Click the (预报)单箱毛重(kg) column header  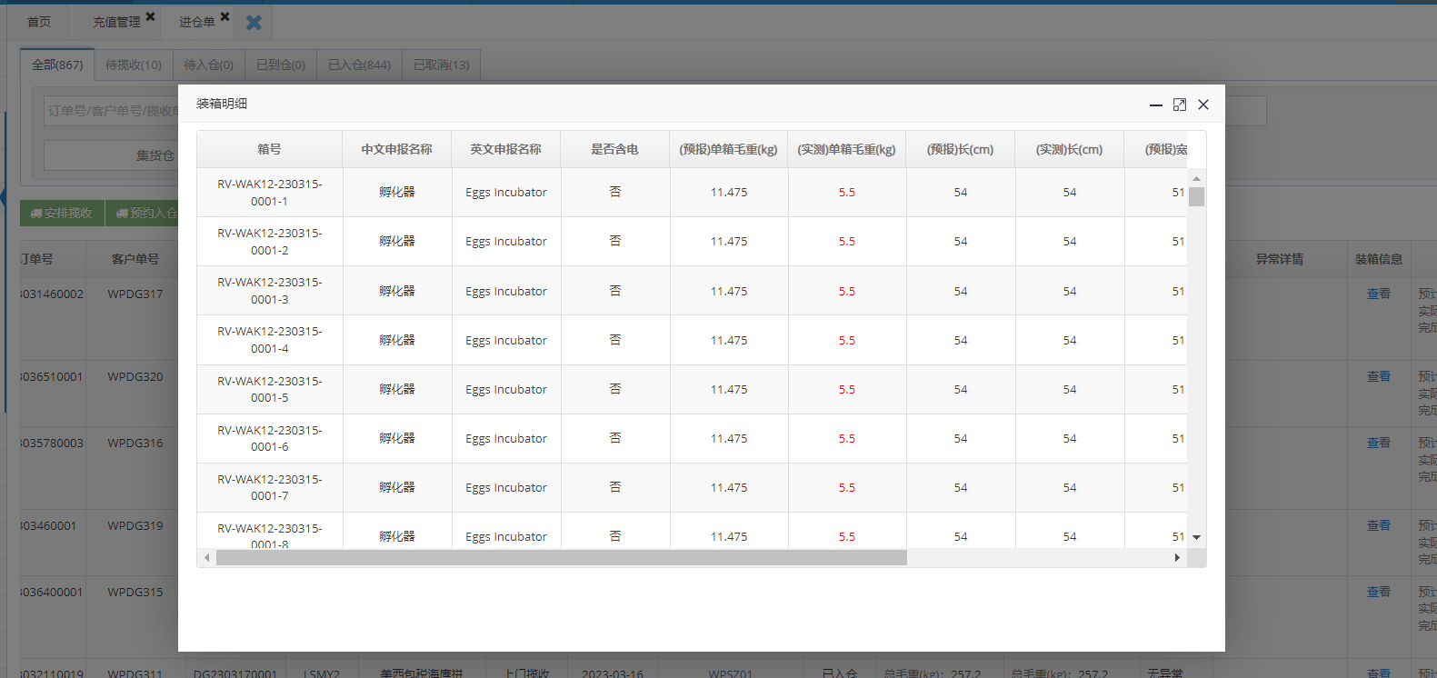click(x=729, y=149)
